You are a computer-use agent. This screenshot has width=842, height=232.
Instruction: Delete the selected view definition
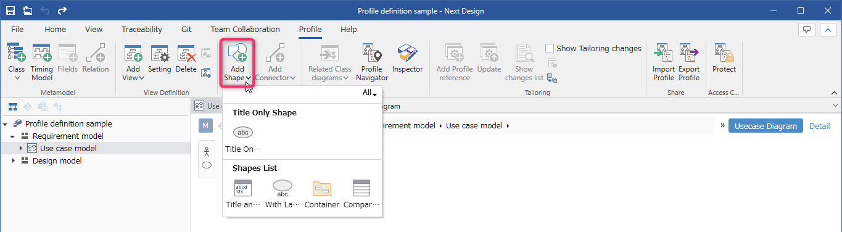[186, 59]
